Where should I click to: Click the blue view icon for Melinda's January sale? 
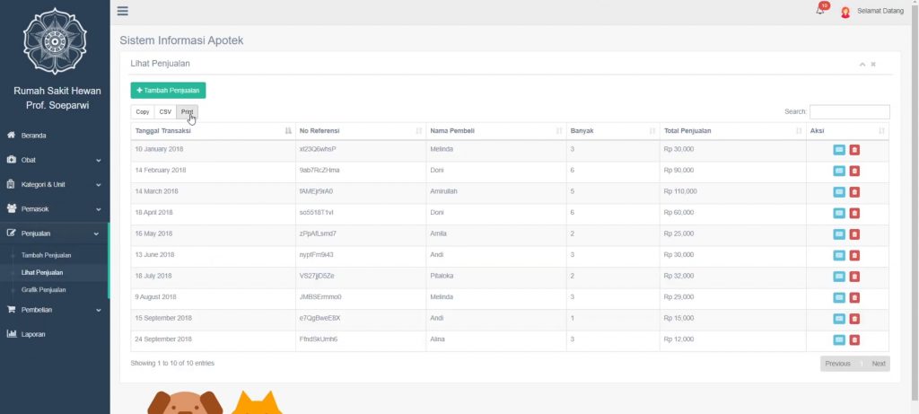click(x=839, y=149)
